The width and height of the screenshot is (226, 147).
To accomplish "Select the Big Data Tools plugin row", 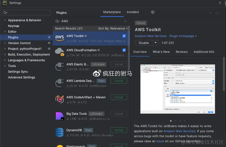I will point(91,116).
